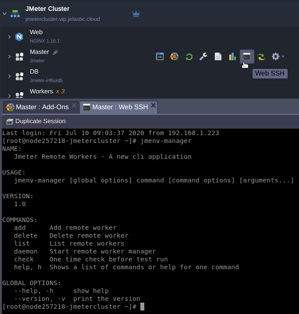Click Workers x 3 label

point(47,91)
